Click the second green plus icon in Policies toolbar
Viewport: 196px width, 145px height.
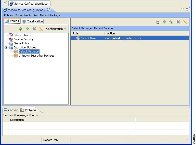[x=27, y=29]
